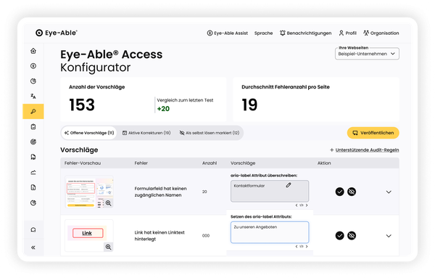
Task: Accept the suggestion for Link row with checkmark
Action: pyautogui.click(x=339, y=235)
